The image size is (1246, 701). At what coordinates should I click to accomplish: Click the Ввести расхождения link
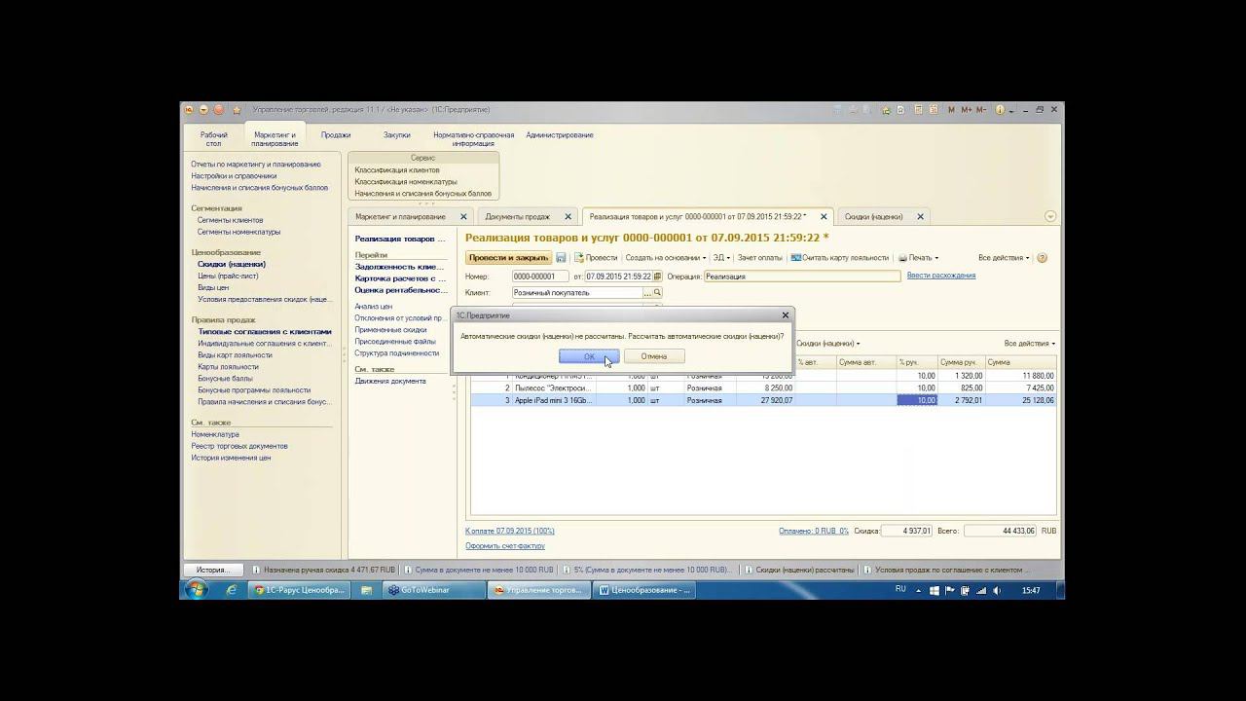[x=941, y=276]
